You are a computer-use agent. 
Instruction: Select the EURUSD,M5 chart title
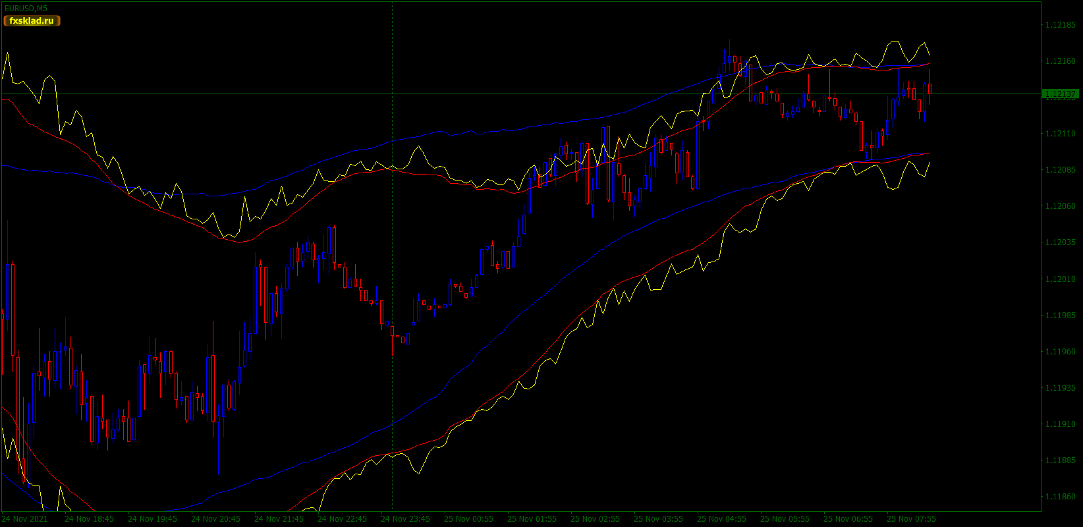coord(26,8)
